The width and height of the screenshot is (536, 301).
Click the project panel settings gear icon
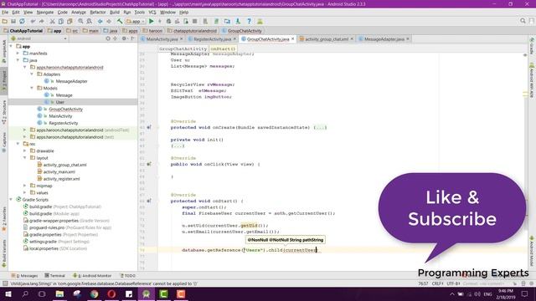click(124, 38)
